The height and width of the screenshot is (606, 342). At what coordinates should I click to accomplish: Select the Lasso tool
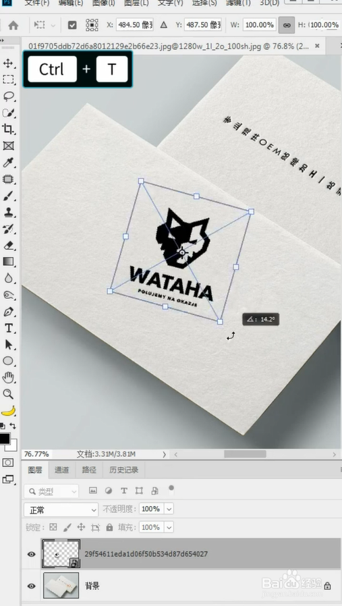tap(8, 97)
